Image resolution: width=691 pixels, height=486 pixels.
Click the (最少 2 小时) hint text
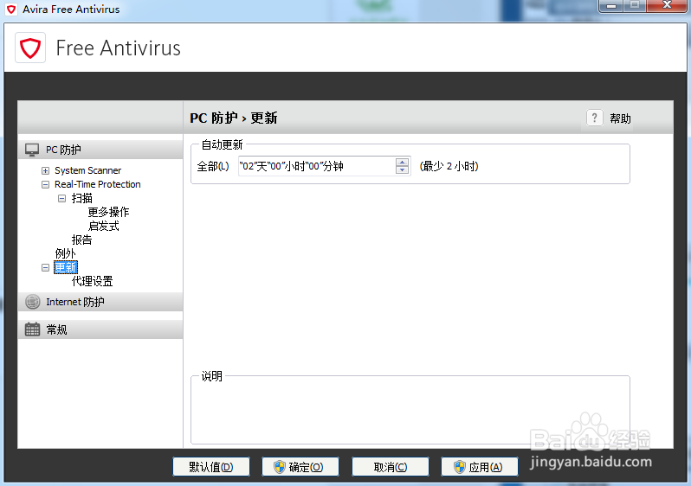point(449,166)
